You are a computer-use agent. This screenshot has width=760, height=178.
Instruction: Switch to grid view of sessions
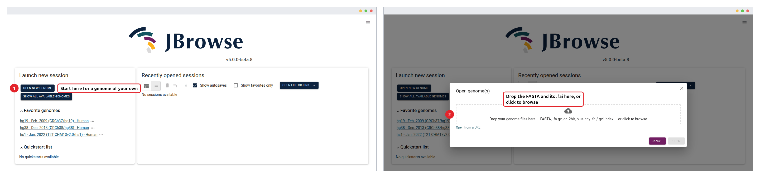point(146,86)
